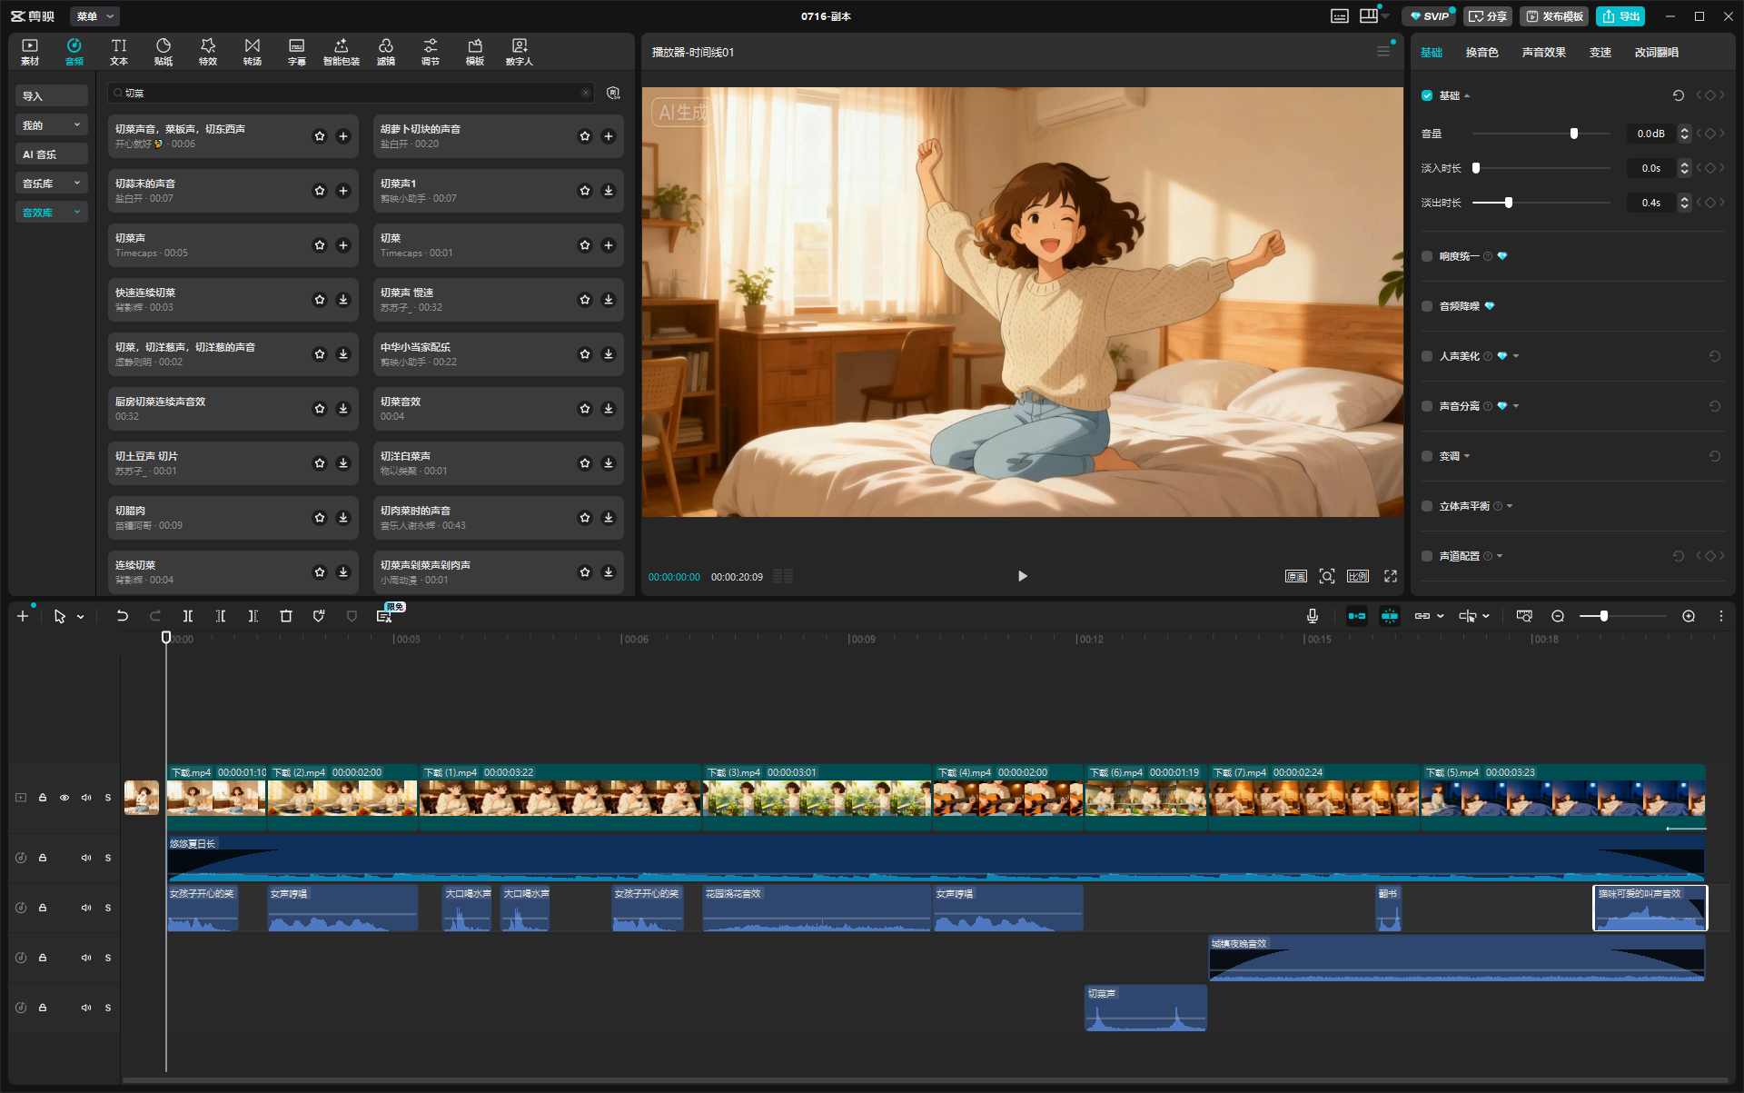
Task: Open the 特效 effects panel icon
Action: [x=208, y=51]
